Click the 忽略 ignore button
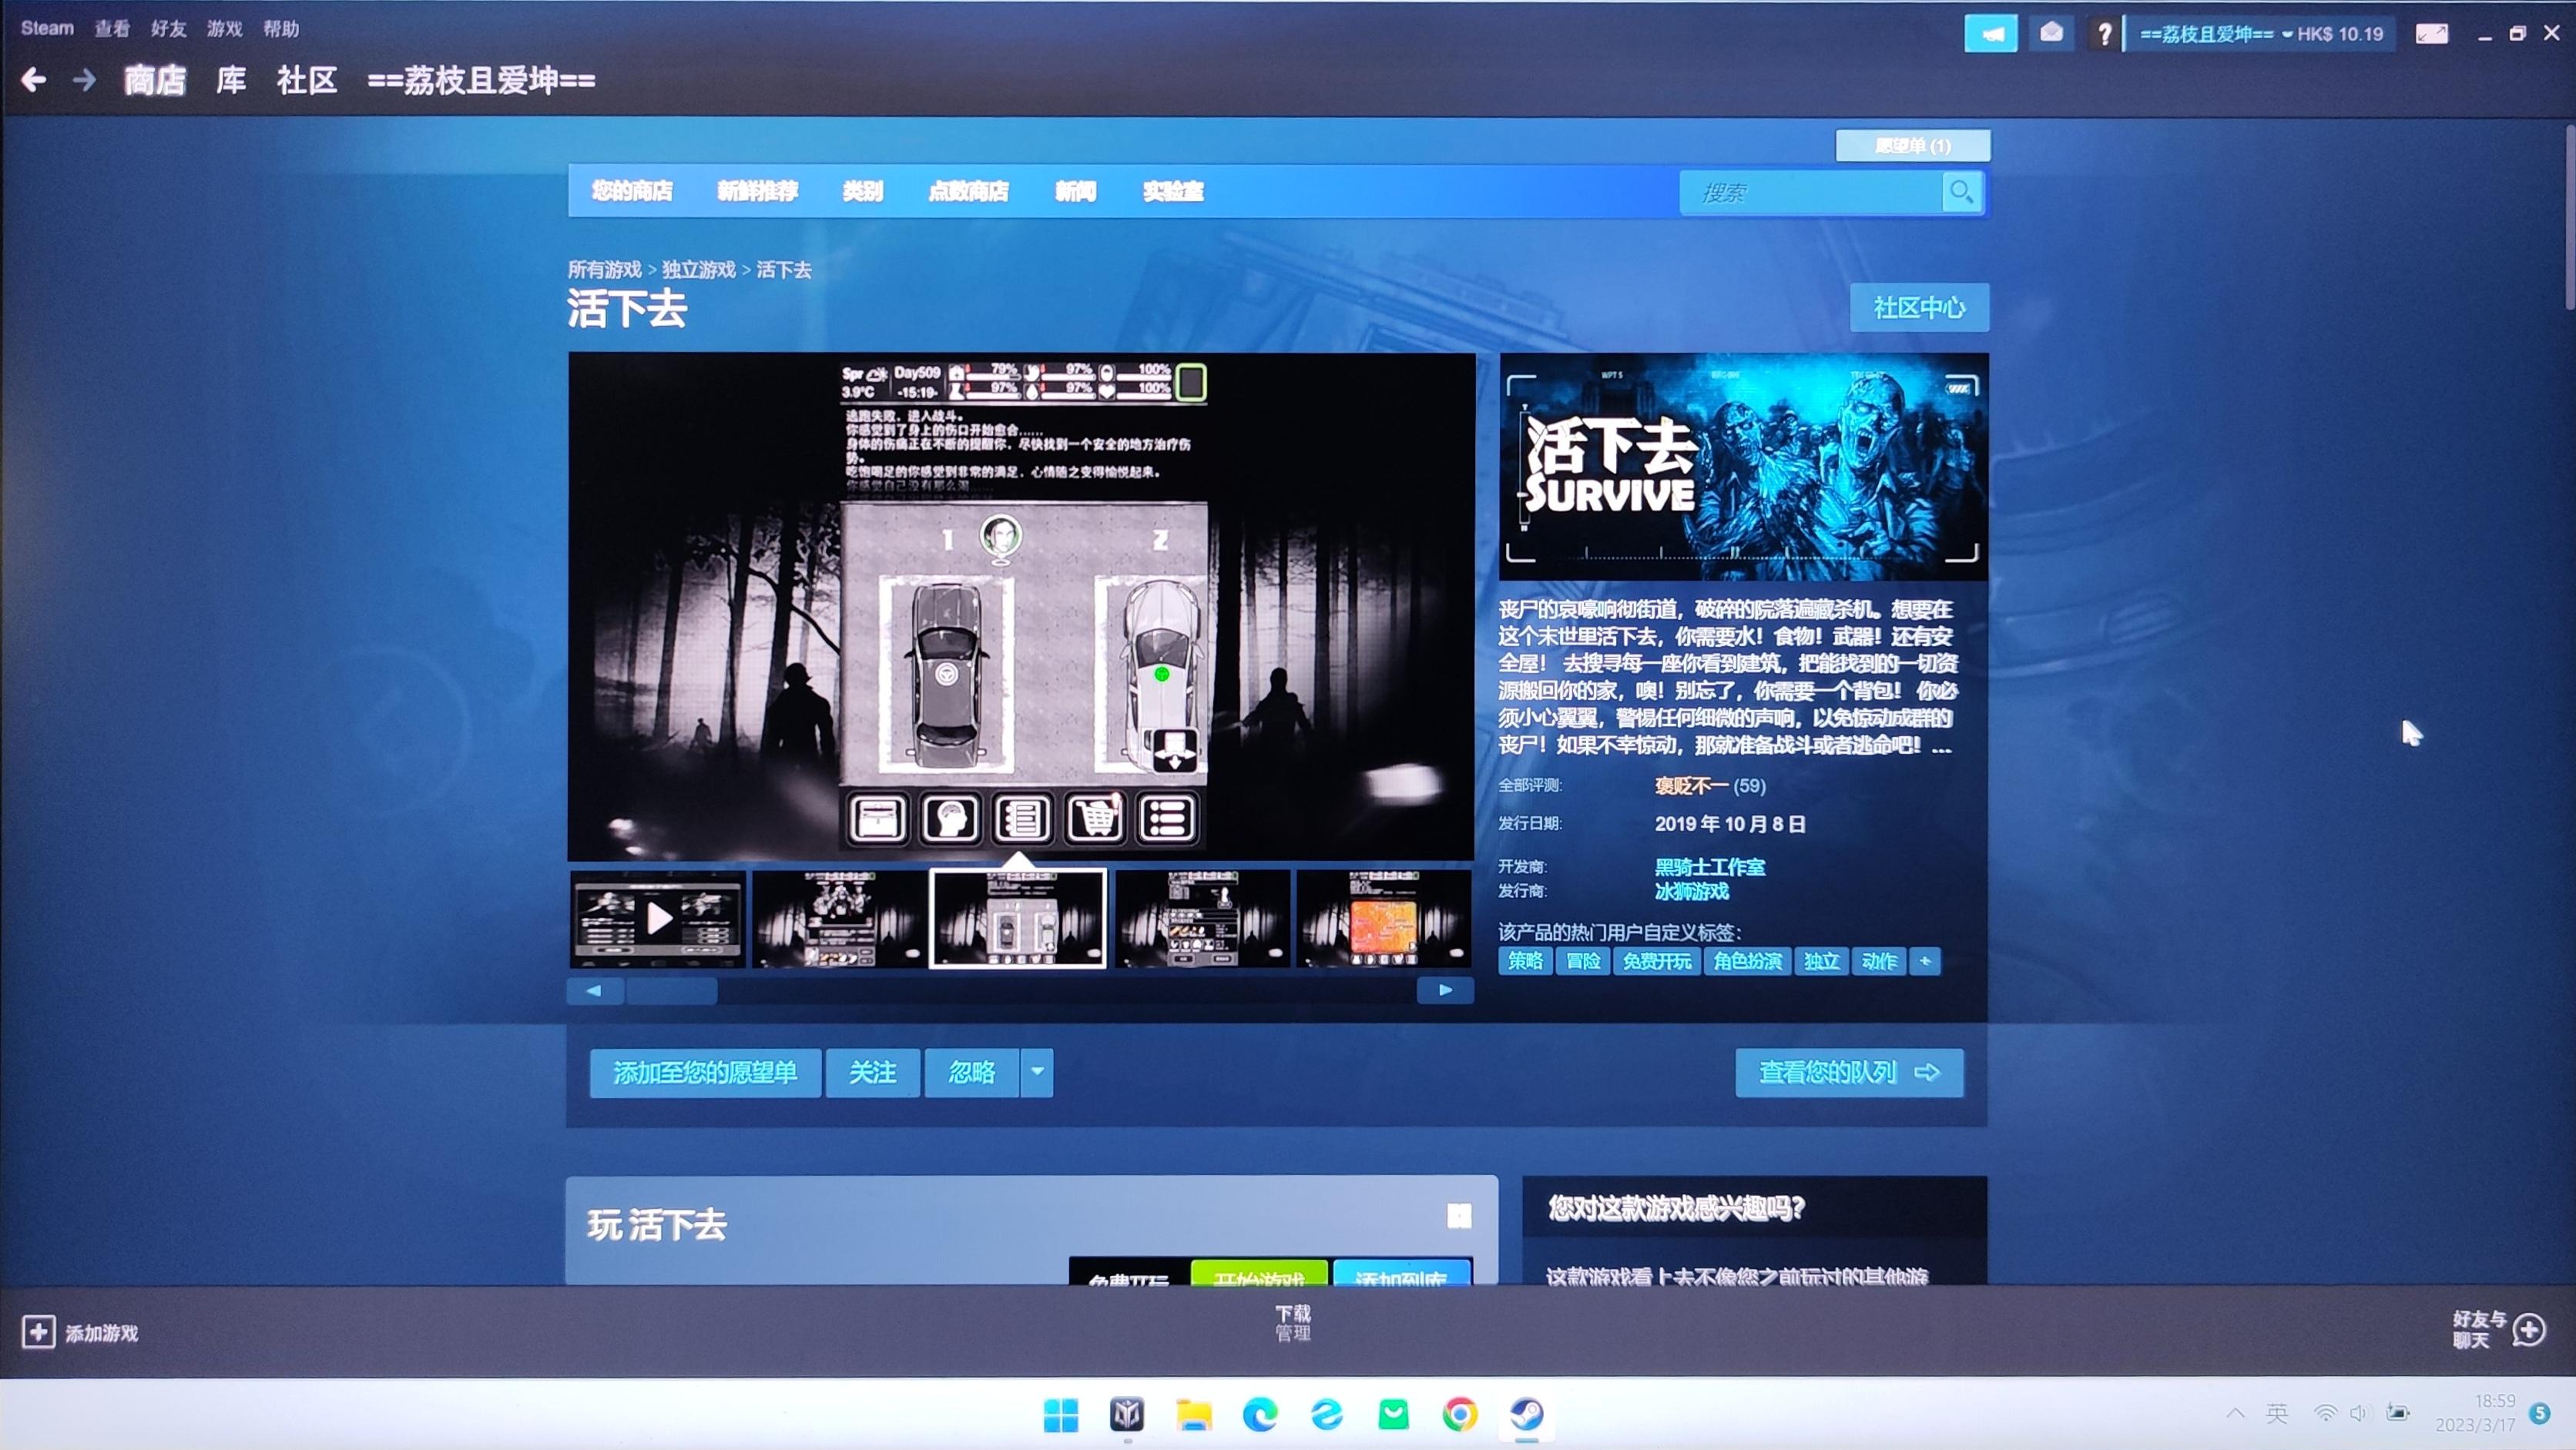The width and height of the screenshot is (2576, 1450). 971,1072
